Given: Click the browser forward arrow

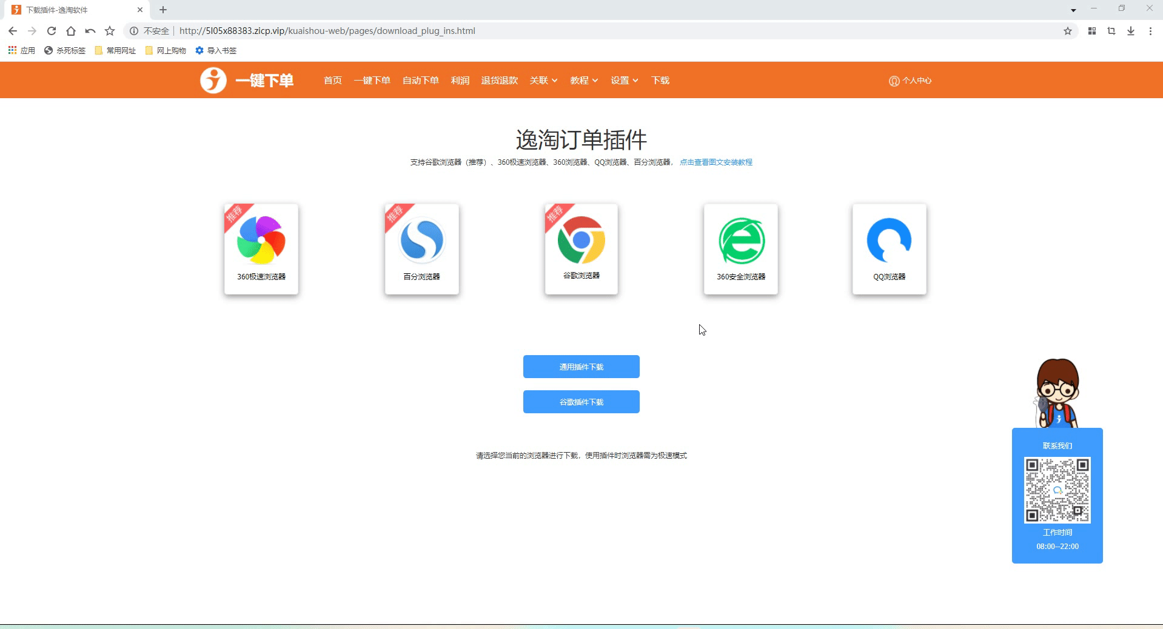Looking at the screenshot, I should point(32,31).
